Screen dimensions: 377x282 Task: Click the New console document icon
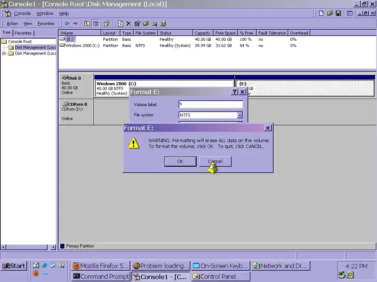321,13
